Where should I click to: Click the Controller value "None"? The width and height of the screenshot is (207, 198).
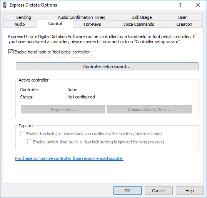coord(72,90)
